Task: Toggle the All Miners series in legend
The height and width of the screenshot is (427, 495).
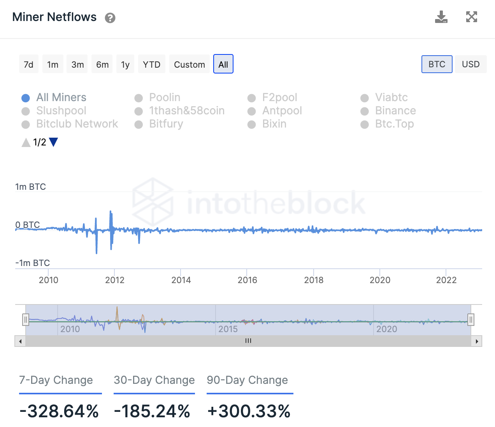Action: (x=54, y=98)
